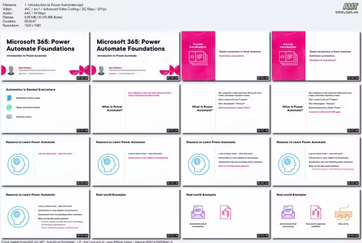This screenshot has height=243, width=362.
Task: Click the blue document icon beside 'Eliminates tedious tasks'
Action: pos(9,98)
